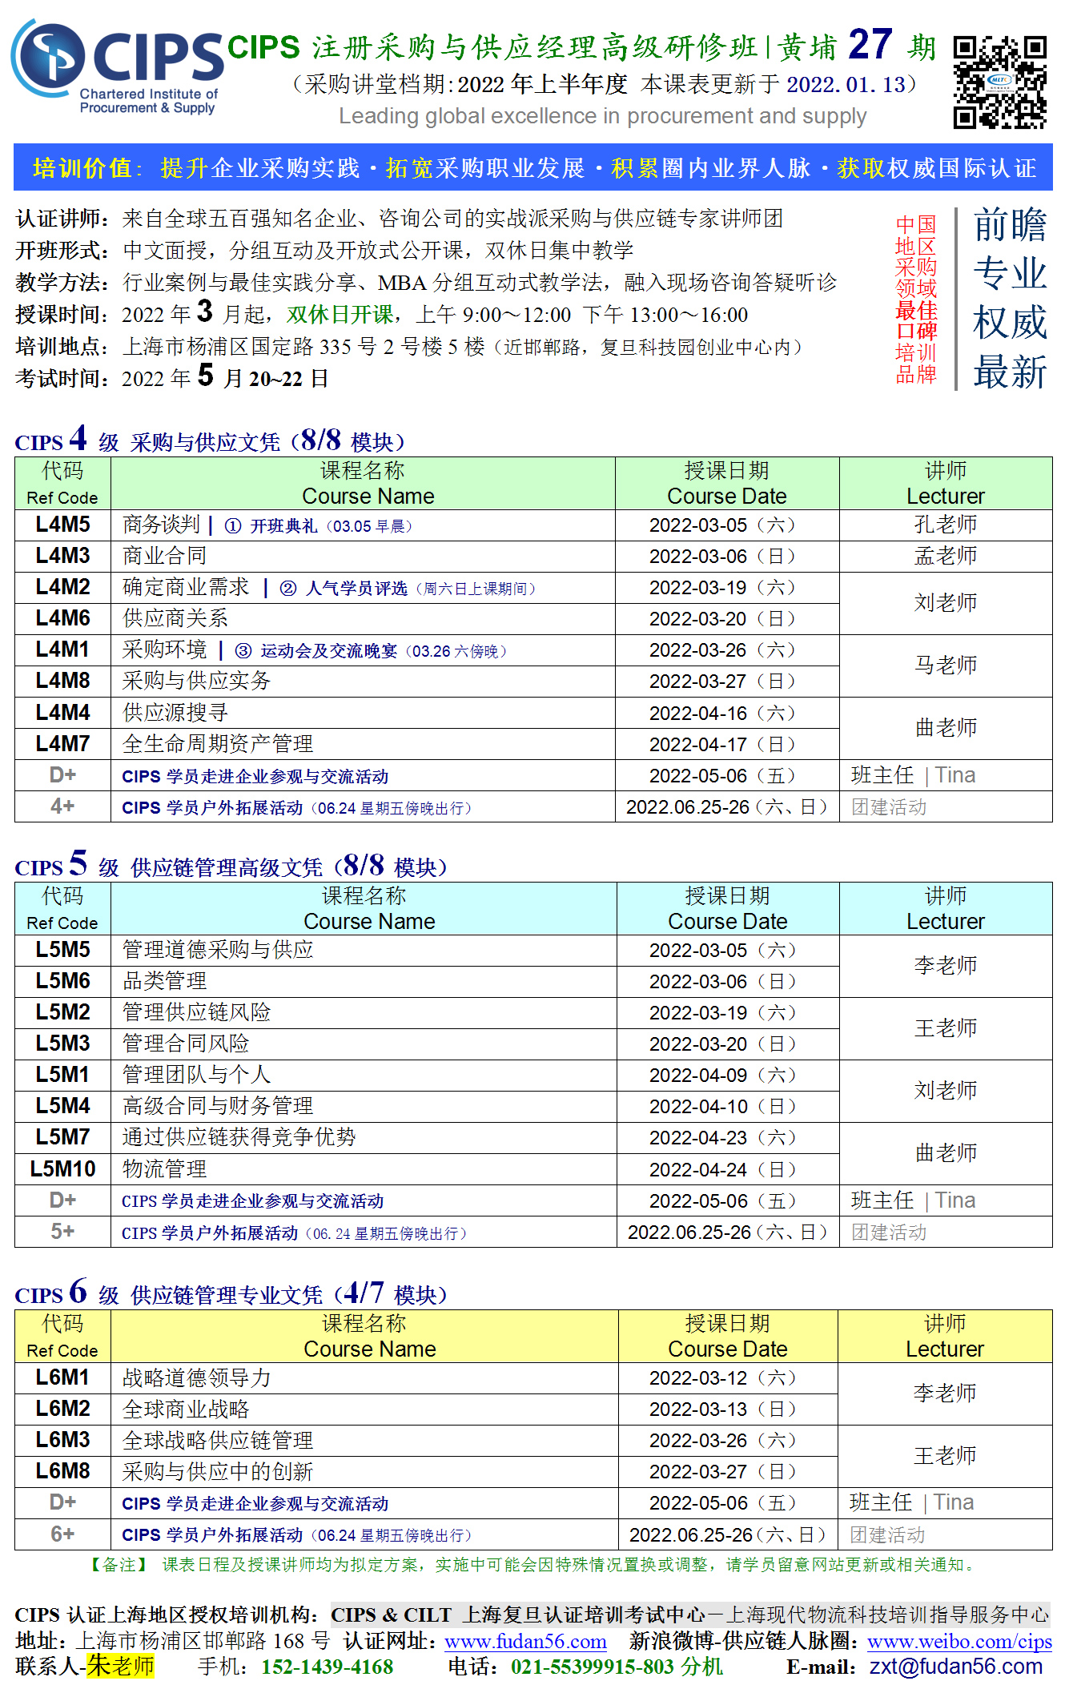
Task: Click lecturer 孔老师 cell
Action: [x=946, y=525]
